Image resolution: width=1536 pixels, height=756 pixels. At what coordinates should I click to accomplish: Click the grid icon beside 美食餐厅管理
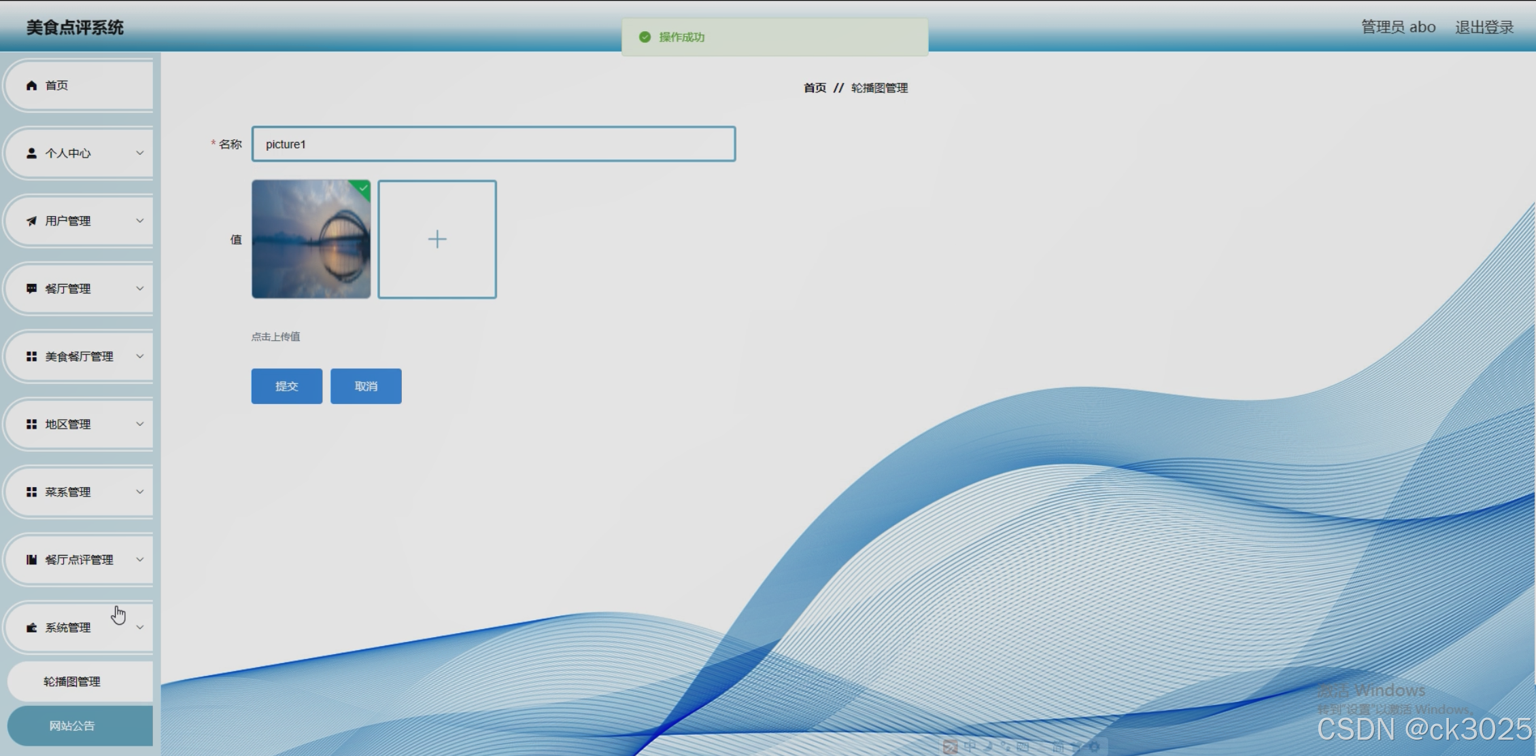point(31,357)
